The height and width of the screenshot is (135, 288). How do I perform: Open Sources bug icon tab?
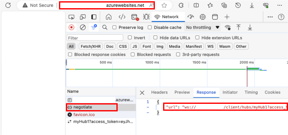(146, 17)
